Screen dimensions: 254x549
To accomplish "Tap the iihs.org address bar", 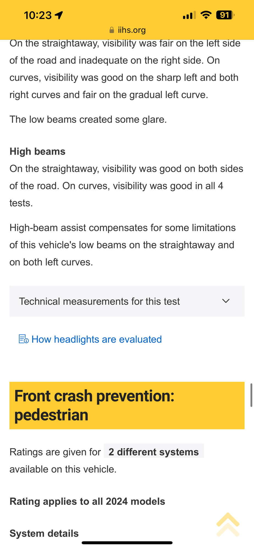I will click(128, 30).
